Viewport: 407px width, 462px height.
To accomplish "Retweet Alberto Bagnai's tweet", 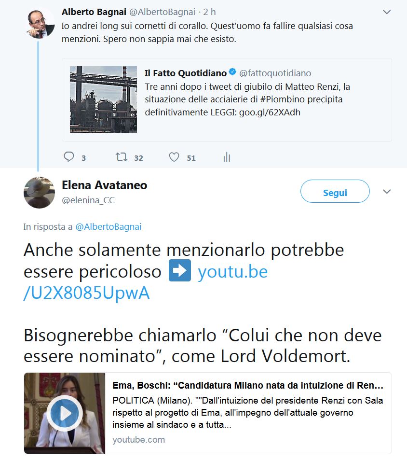I will point(121,157).
